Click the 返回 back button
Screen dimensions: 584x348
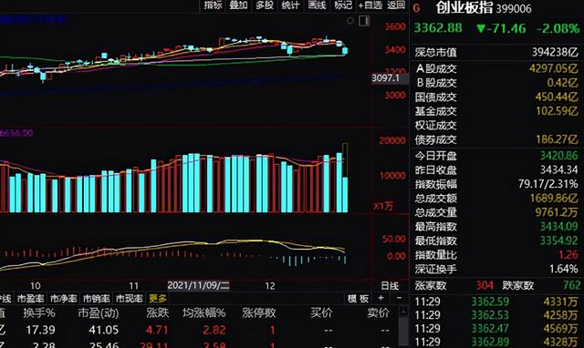[395, 5]
